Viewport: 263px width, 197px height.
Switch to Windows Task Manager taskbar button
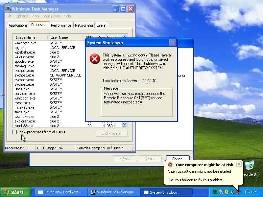113,192
